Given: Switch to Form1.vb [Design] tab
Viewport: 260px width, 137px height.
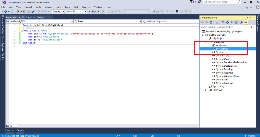Looking at the screenshot, I should pyautogui.click(x=35, y=17).
